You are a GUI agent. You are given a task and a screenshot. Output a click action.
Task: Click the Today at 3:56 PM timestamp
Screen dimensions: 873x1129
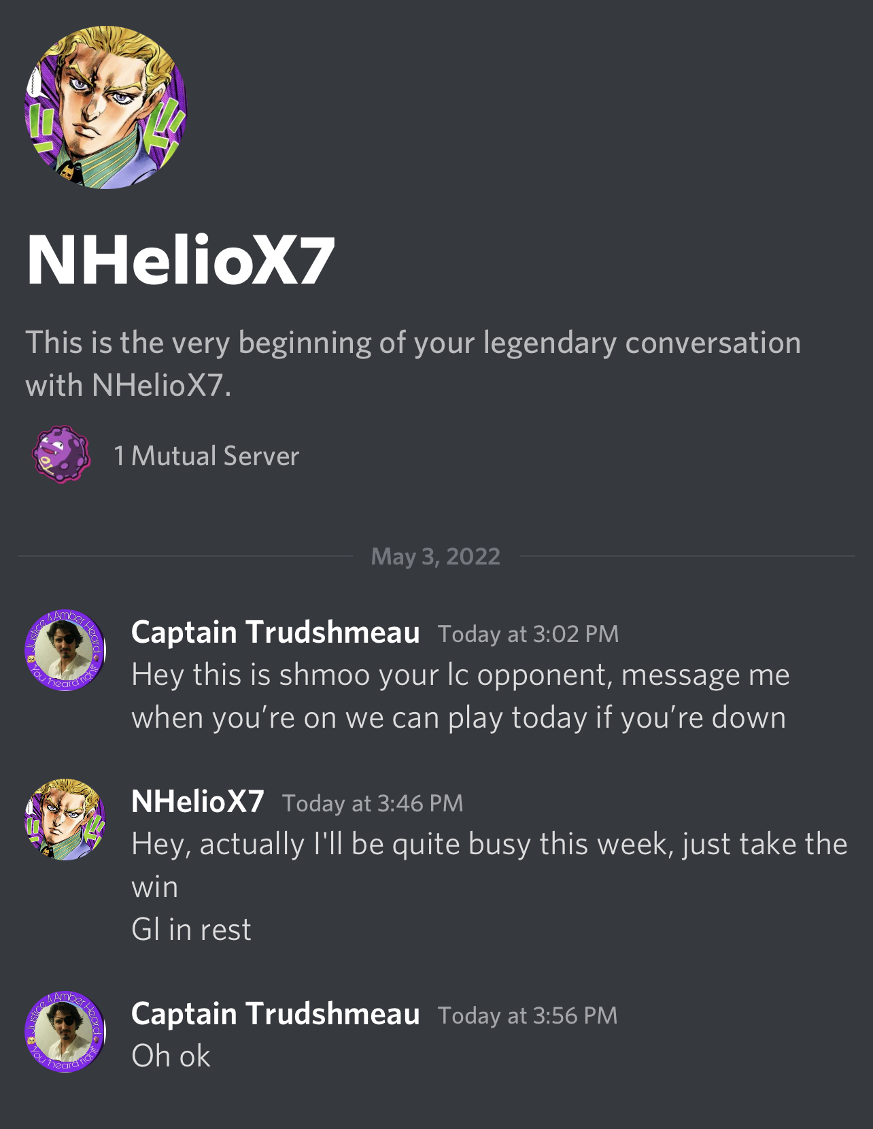pos(528,1015)
